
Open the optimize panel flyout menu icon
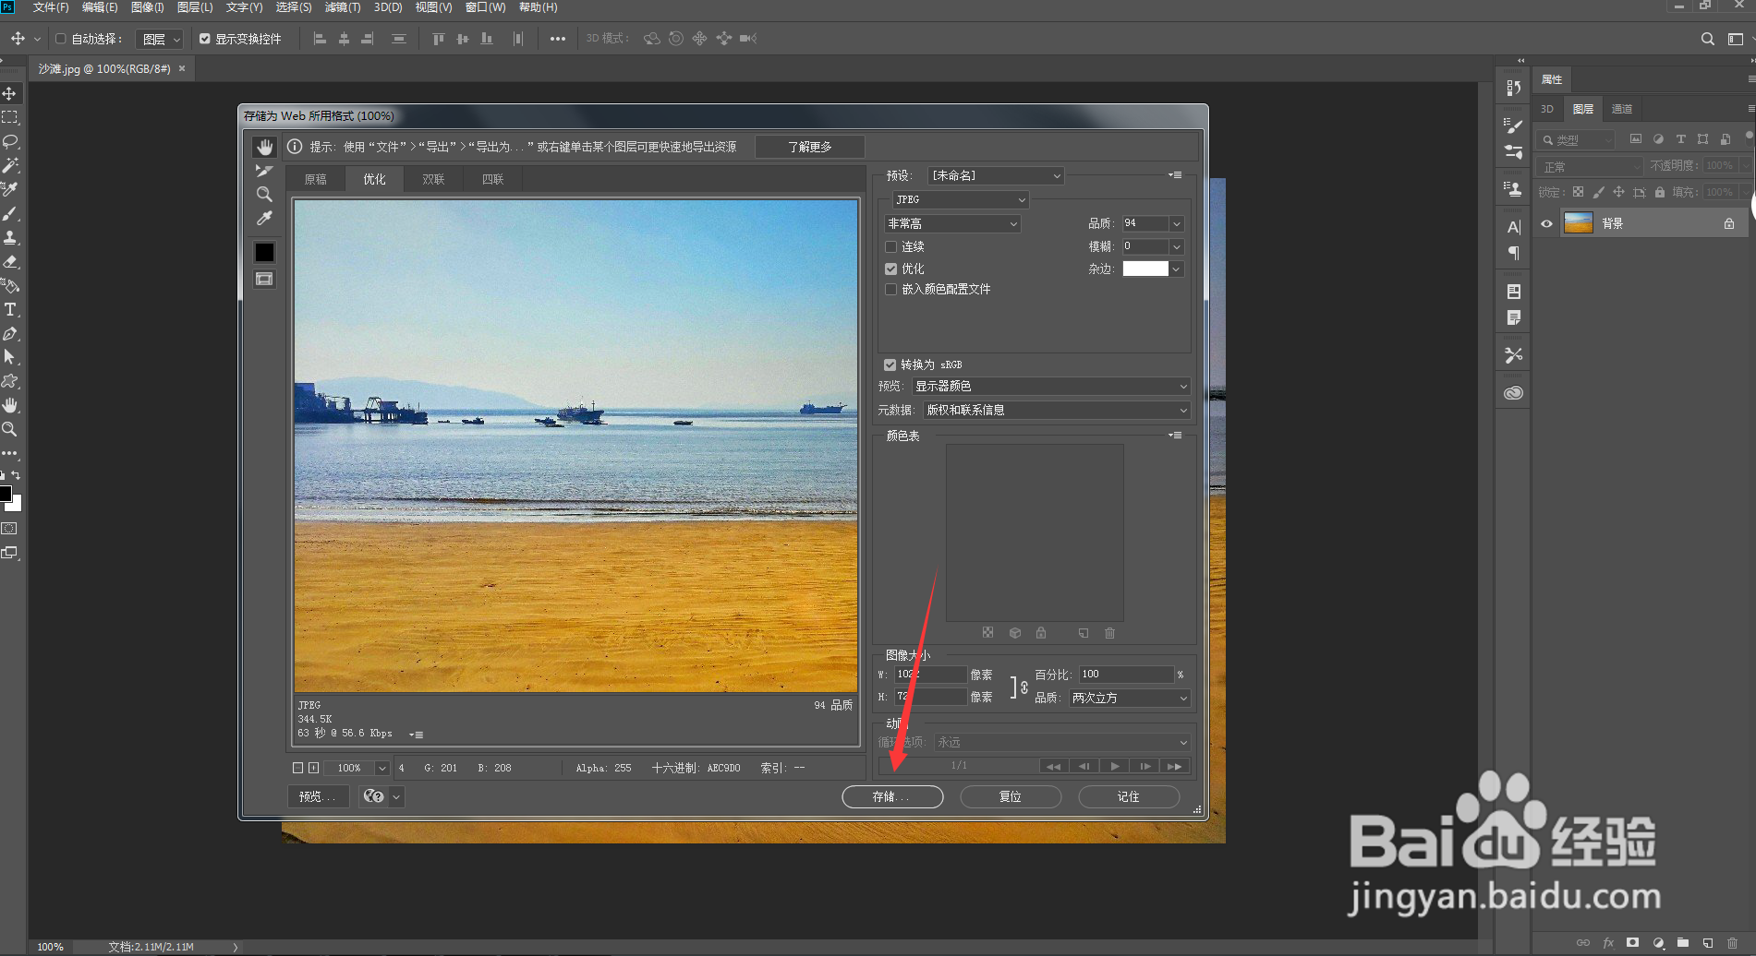1175,175
